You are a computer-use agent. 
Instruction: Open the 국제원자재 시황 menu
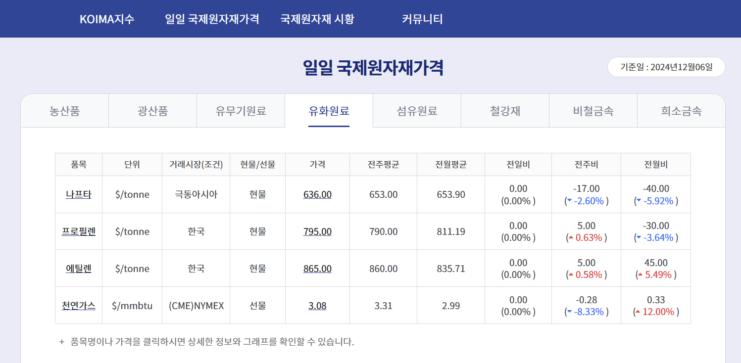317,19
